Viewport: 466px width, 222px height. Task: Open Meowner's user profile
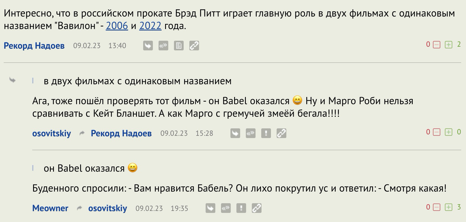click(x=50, y=208)
